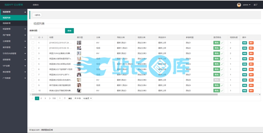Click the admin user avatar icon
Viewport: 263px width, 133px height.
click(239, 5)
